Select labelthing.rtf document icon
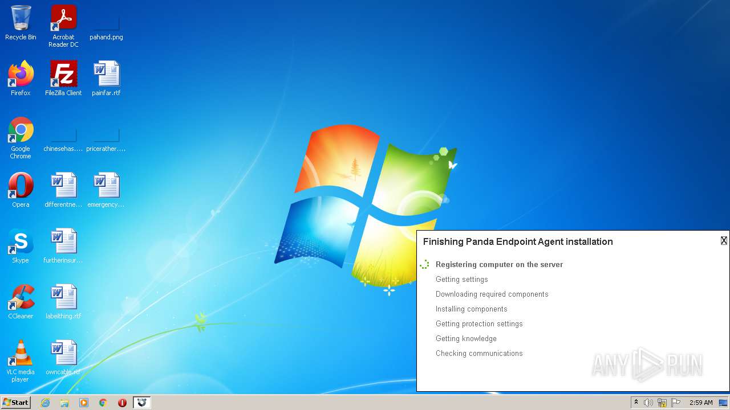 63,301
